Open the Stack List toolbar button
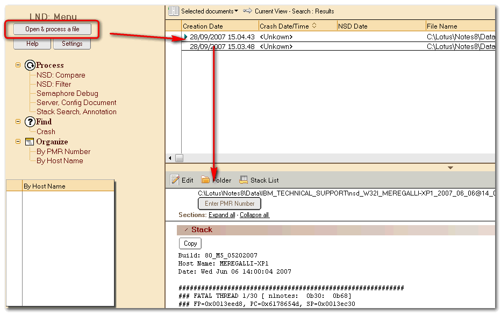The image size is (501, 314). [x=259, y=180]
